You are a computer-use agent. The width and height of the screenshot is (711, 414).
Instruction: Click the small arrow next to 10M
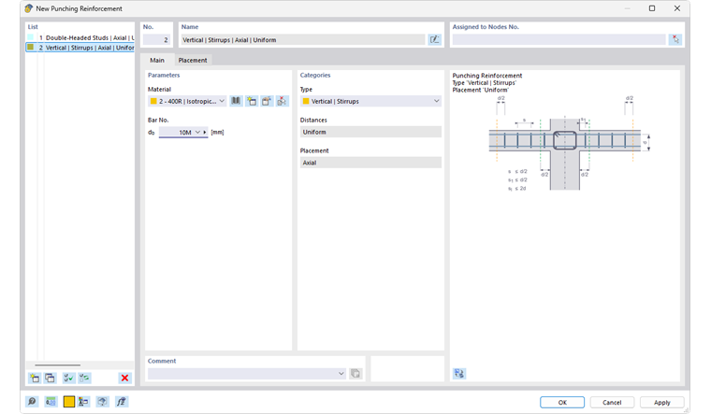pos(205,133)
